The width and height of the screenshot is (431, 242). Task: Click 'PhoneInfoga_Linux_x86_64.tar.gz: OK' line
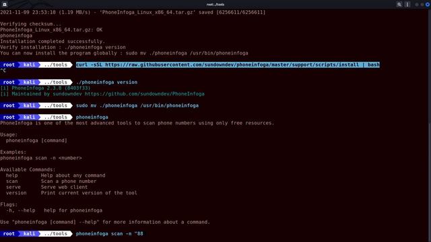pyautogui.click(x=51, y=30)
